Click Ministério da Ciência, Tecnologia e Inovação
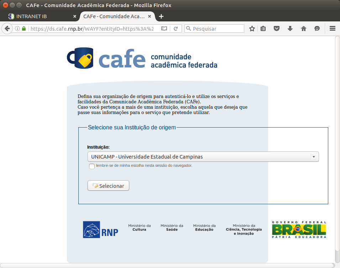This screenshot has width=340, height=268. click(x=244, y=230)
